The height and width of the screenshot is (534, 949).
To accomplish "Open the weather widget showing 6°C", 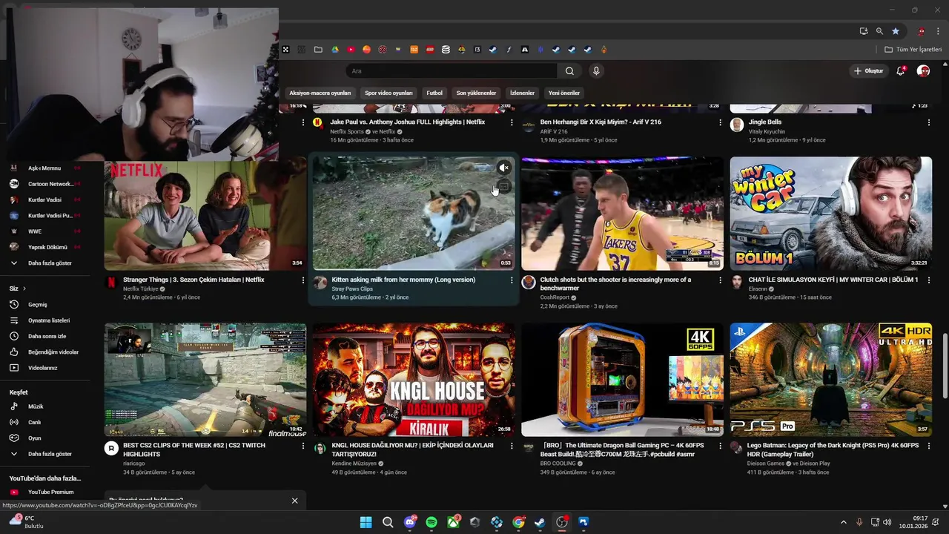I will tap(26, 522).
